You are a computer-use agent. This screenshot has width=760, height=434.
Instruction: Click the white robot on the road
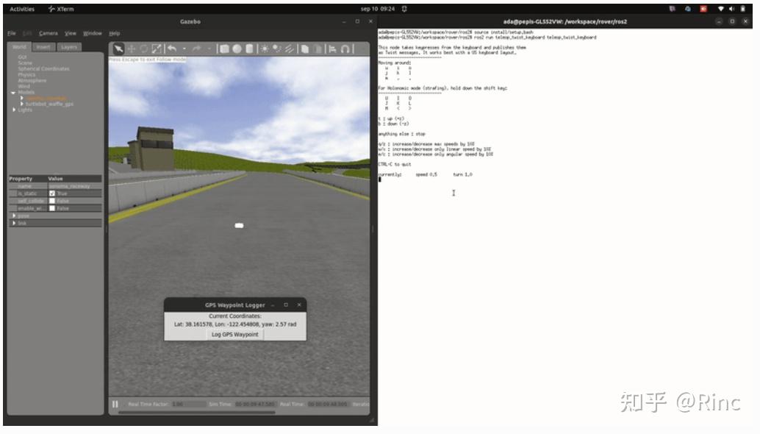click(x=239, y=226)
